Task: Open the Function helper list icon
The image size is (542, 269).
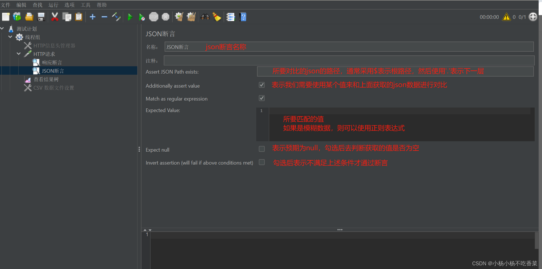Action: click(x=231, y=17)
